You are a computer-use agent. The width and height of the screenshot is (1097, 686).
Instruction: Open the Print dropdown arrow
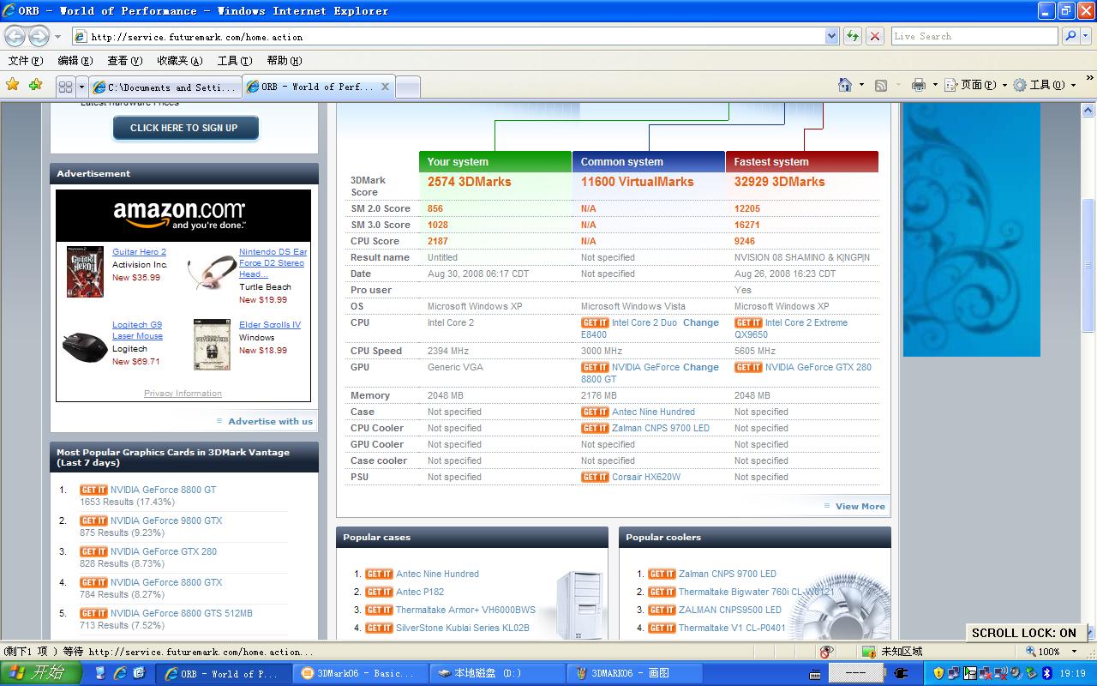pyautogui.click(x=935, y=85)
